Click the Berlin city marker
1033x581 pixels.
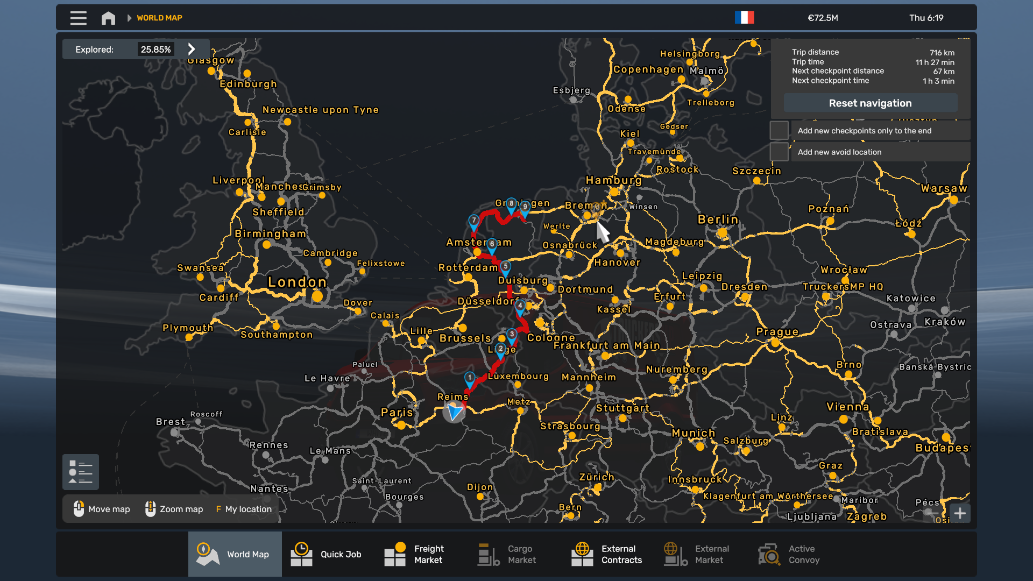[x=722, y=233]
